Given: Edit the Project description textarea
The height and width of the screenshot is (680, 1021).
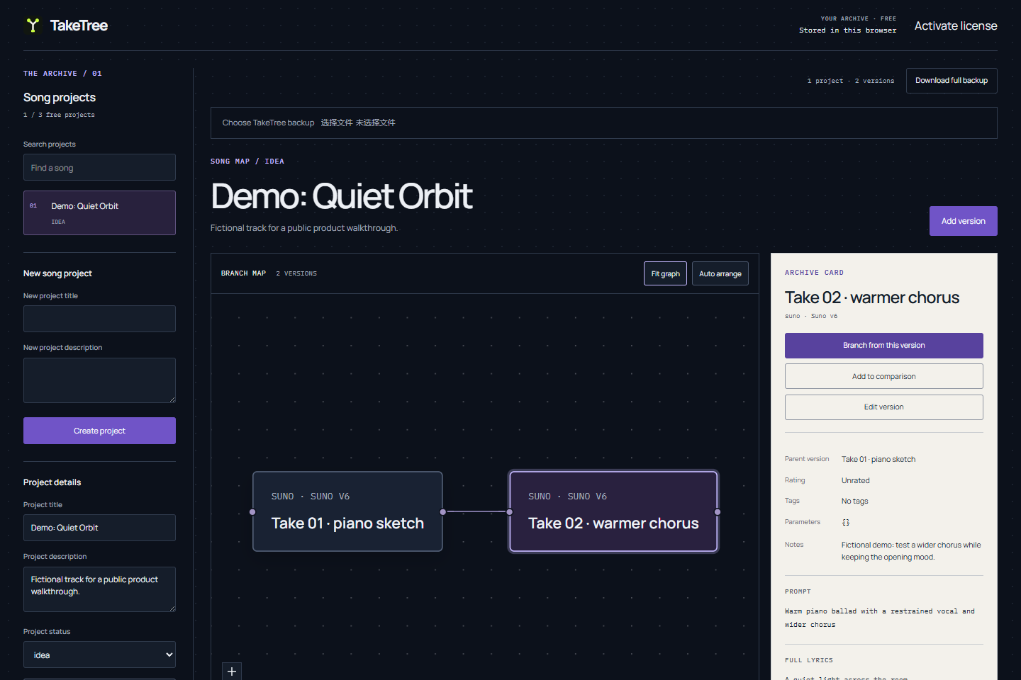Looking at the screenshot, I should click(99, 589).
